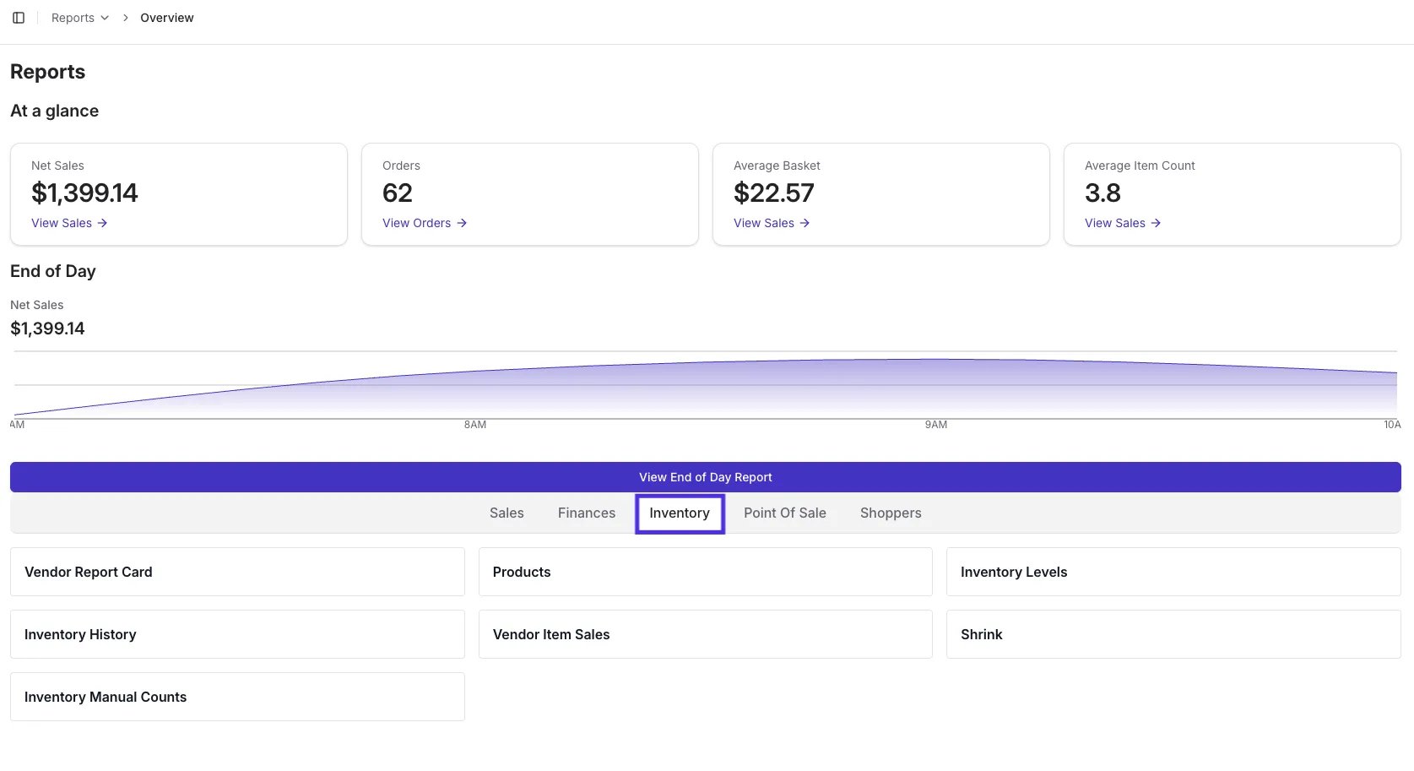Open the Products report
1414x771 pixels.
pos(706,572)
